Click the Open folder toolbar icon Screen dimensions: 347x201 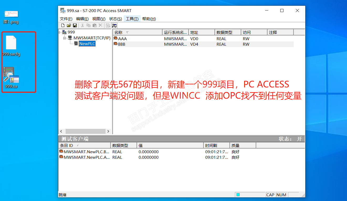pyautogui.click(x=69, y=25)
